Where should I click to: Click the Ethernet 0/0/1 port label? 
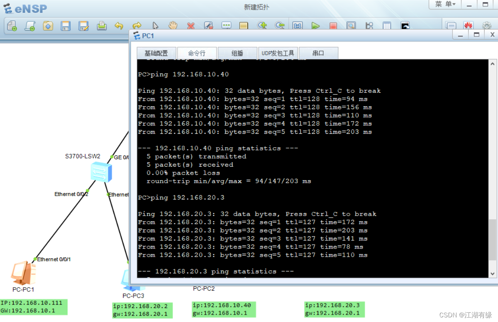click(x=54, y=259)
